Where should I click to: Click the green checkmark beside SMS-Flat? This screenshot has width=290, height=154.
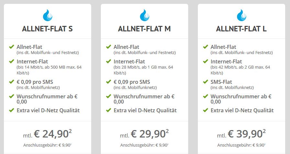pos(206,82)
